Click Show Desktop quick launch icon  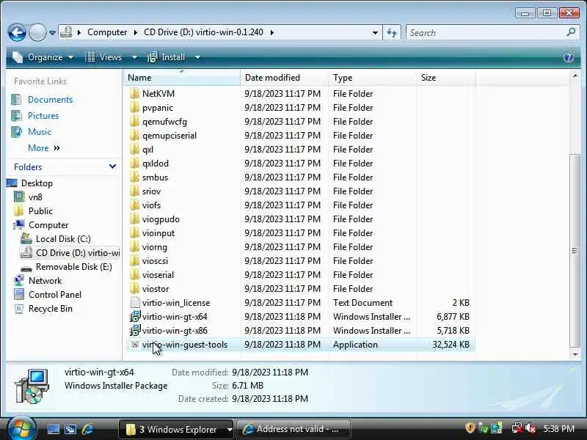click(53, 429)
